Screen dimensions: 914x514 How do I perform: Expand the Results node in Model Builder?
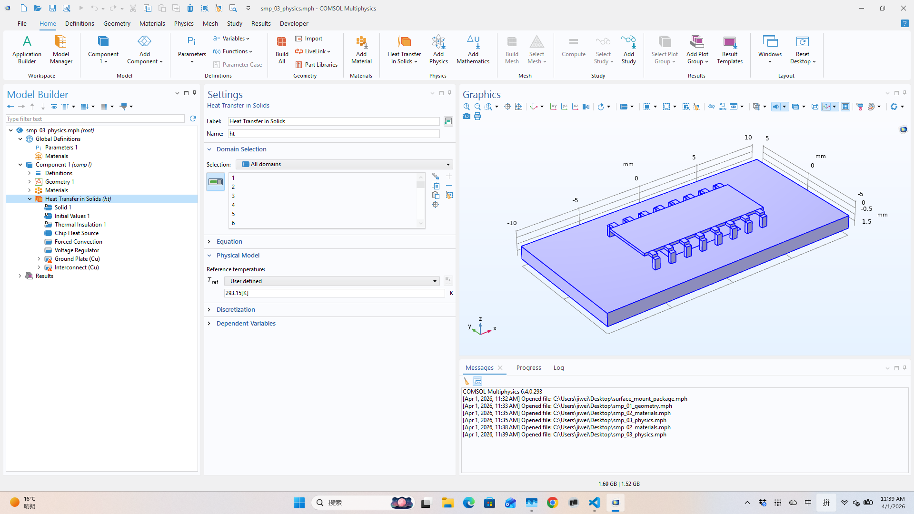coord(20,276)
